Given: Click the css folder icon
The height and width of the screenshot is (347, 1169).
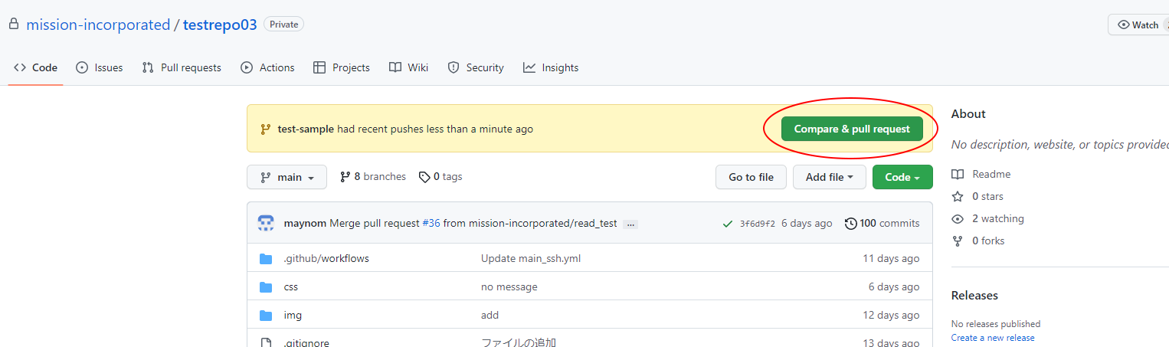Looking at the screenshot, I should click(266, 287).
